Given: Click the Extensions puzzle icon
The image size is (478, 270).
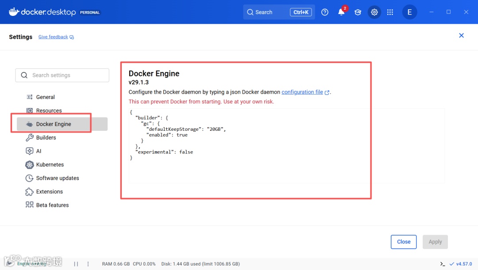Looking at the screenshot, I should [x=30, y=191].
